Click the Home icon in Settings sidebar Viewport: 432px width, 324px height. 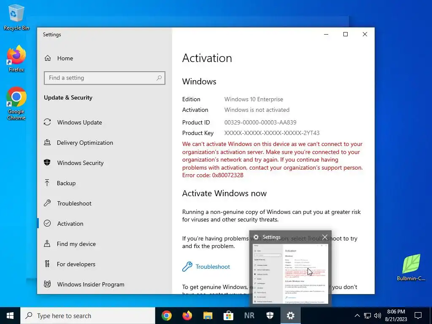[x=48, y=58]
